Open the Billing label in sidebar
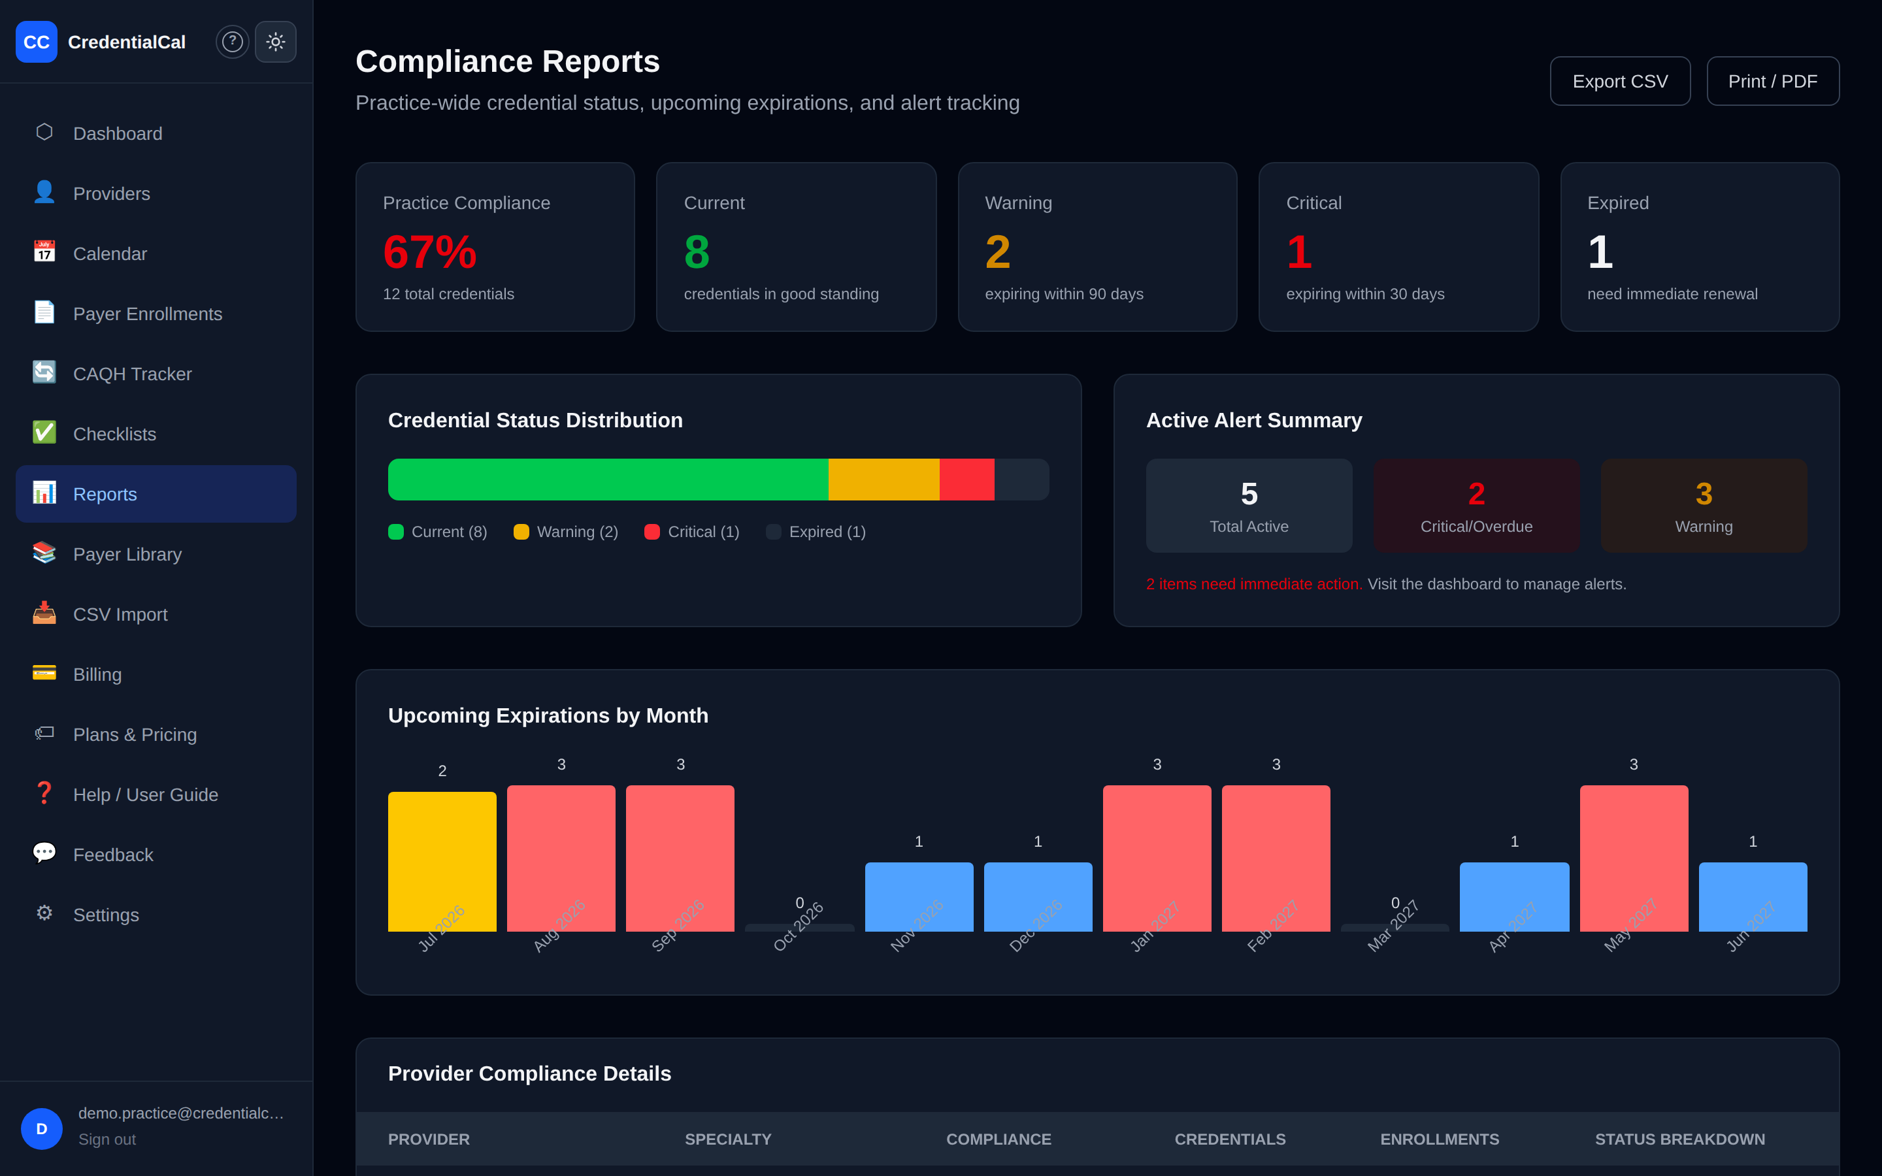This screenshot has height=1176, width=1882. click(97, 674)
